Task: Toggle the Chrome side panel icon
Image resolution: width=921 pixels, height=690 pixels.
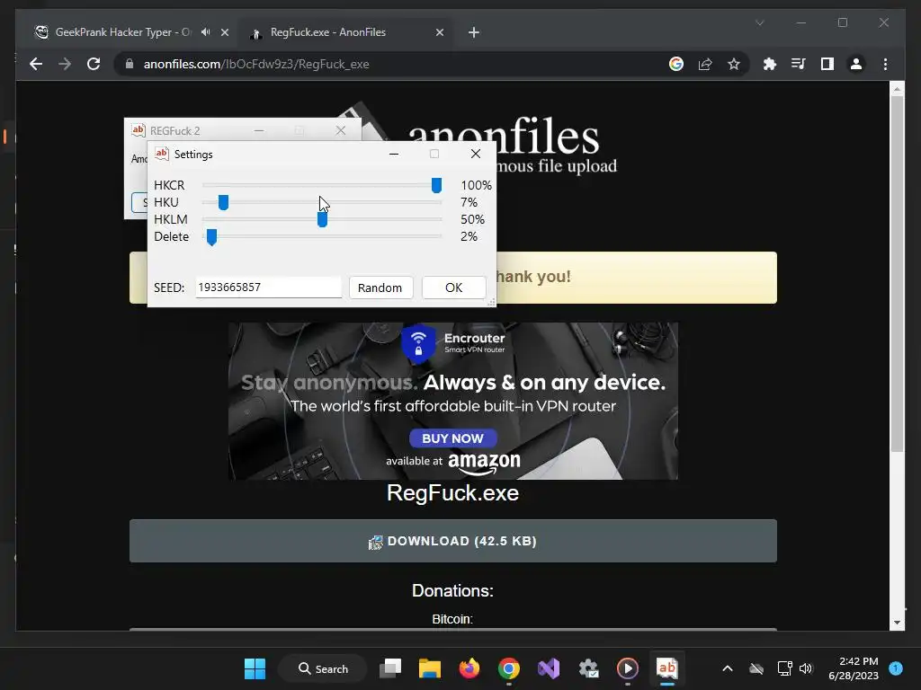Action: pyautogui.click(x=827, y=64)
